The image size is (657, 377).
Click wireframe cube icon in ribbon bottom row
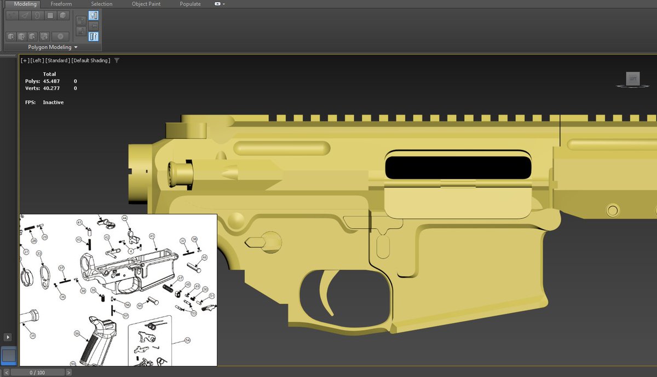click(43, 37)
